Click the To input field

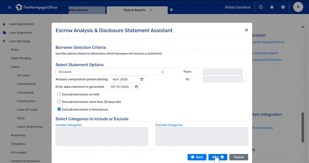click(223, 79)
